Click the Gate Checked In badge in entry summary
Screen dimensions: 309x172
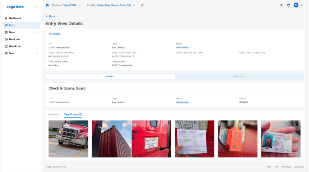coord(182,48)
